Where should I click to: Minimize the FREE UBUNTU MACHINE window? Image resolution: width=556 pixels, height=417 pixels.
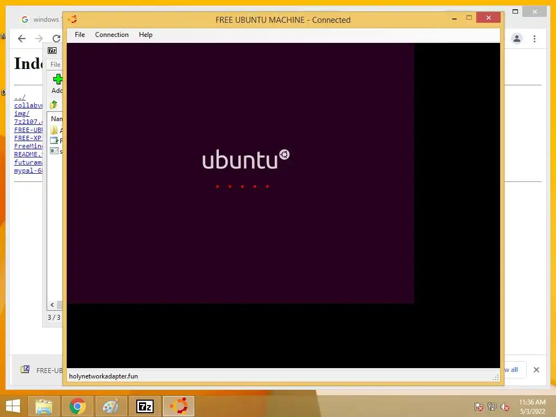(454, 18)
